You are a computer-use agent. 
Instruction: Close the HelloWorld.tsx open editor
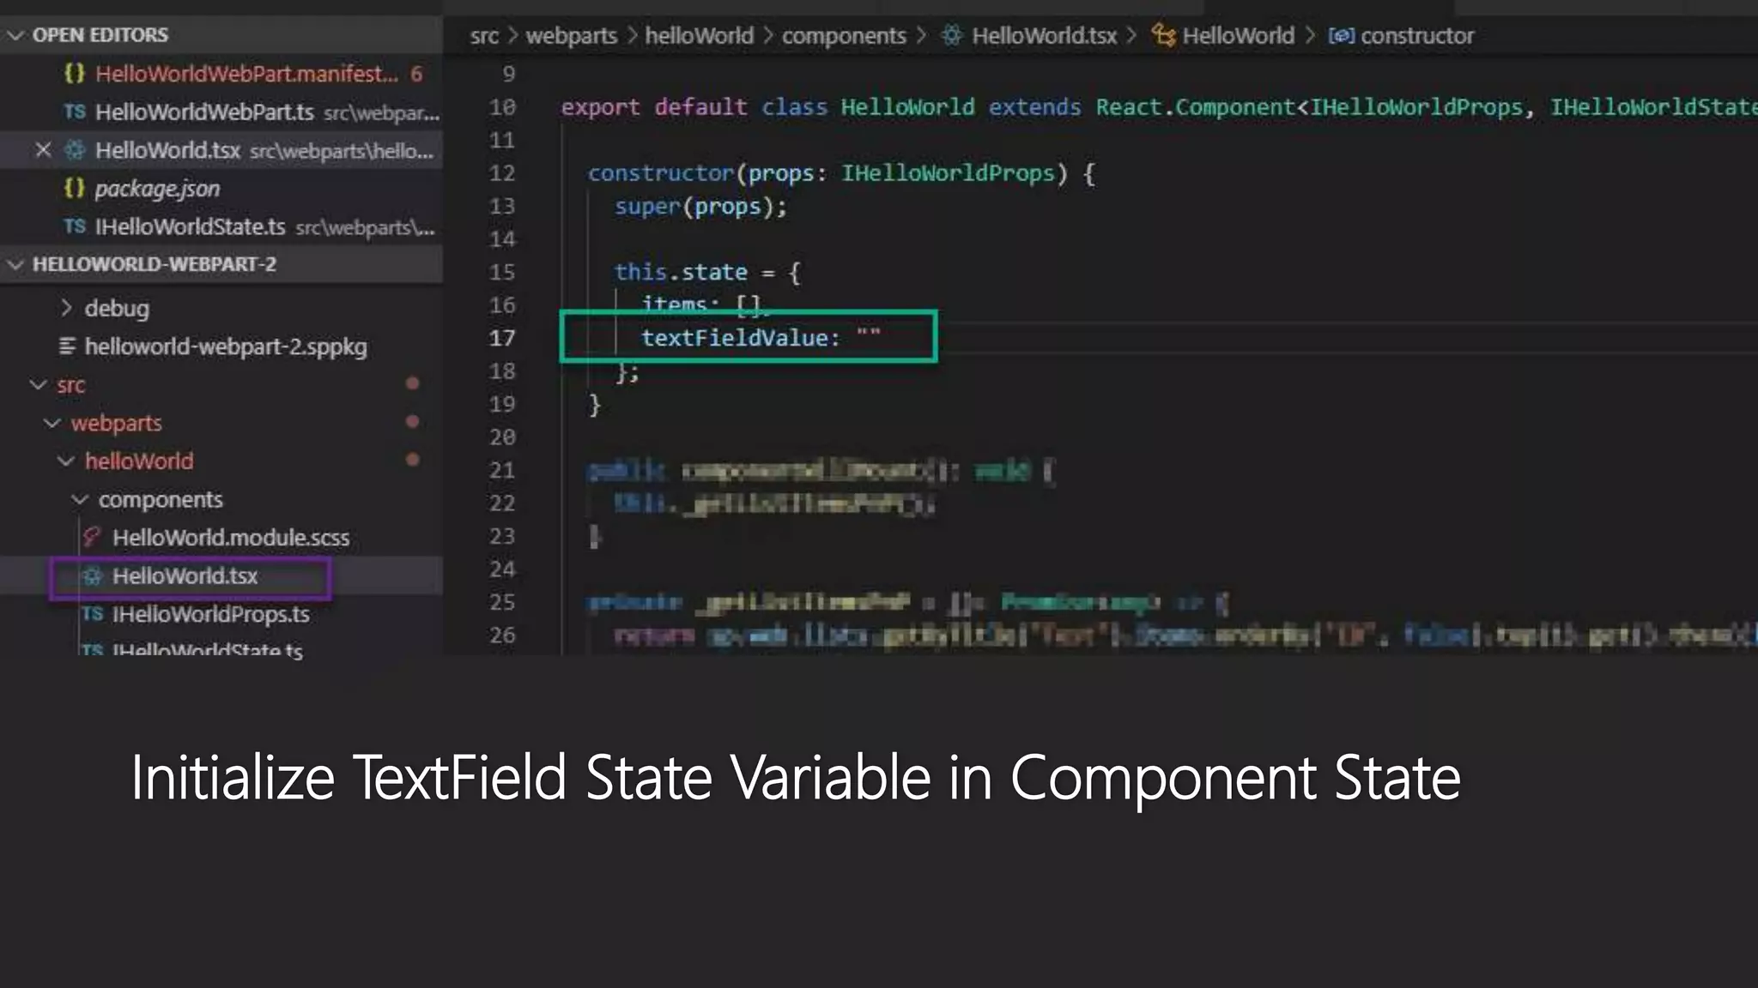coord(43,150)
